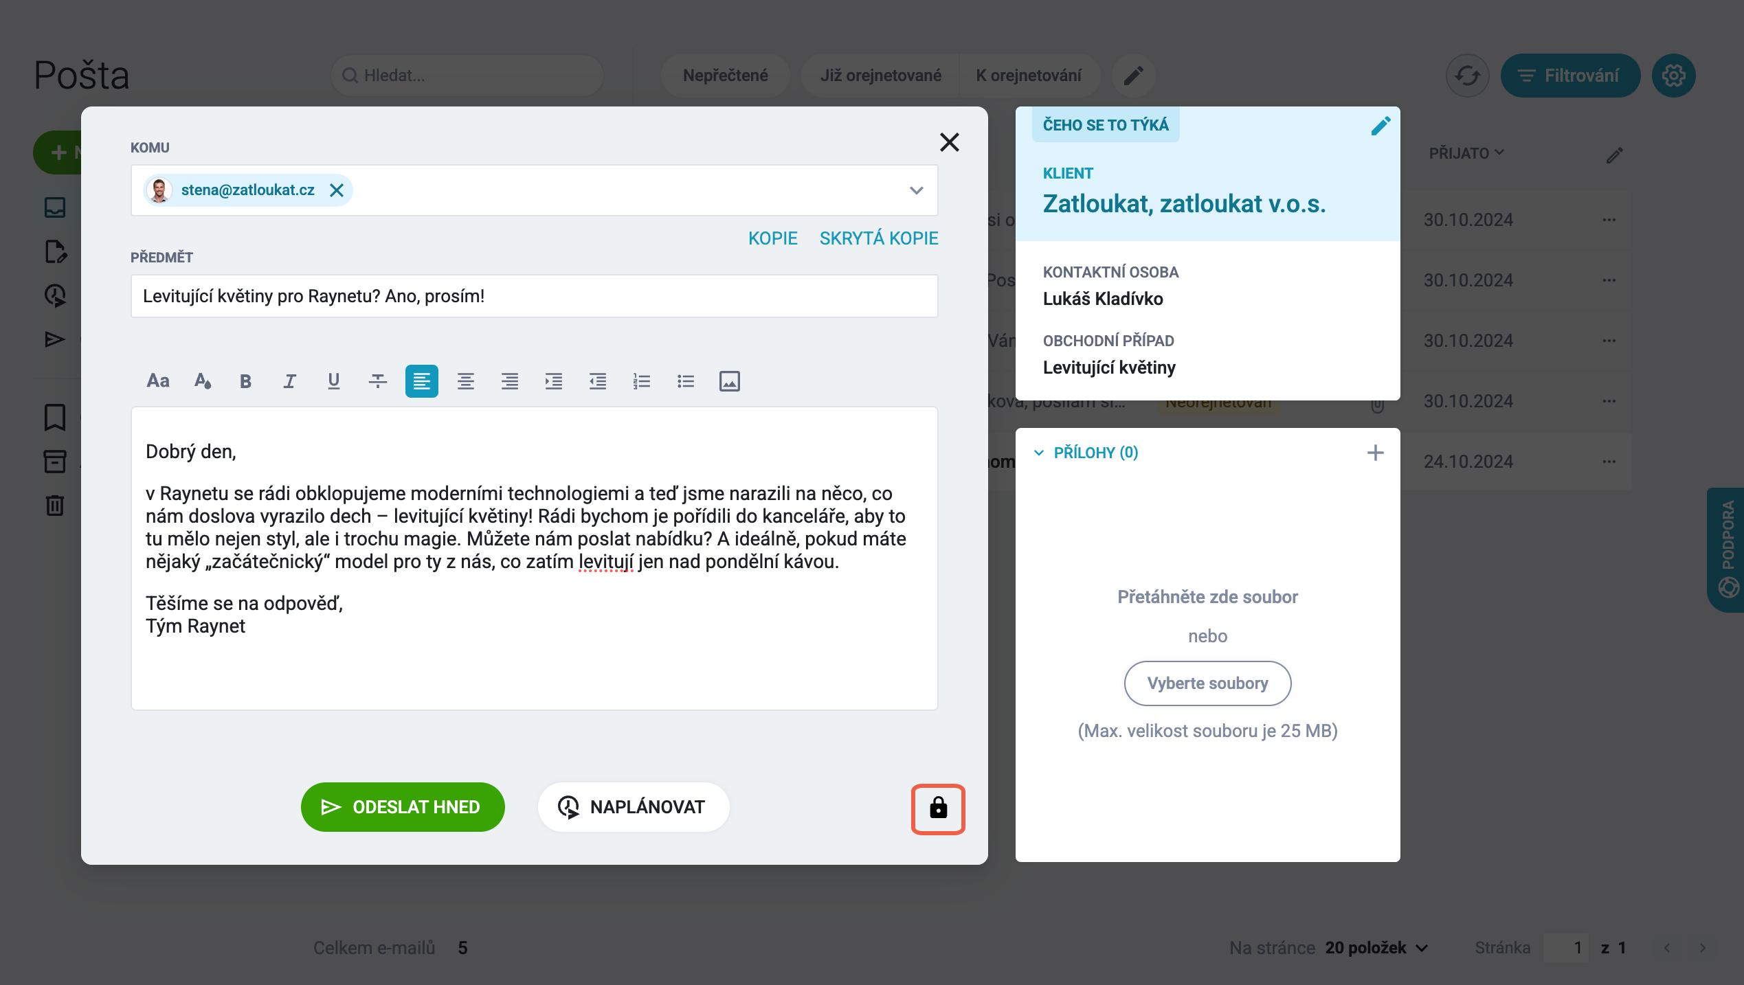Decrease text indent

[x=598, y=381]
